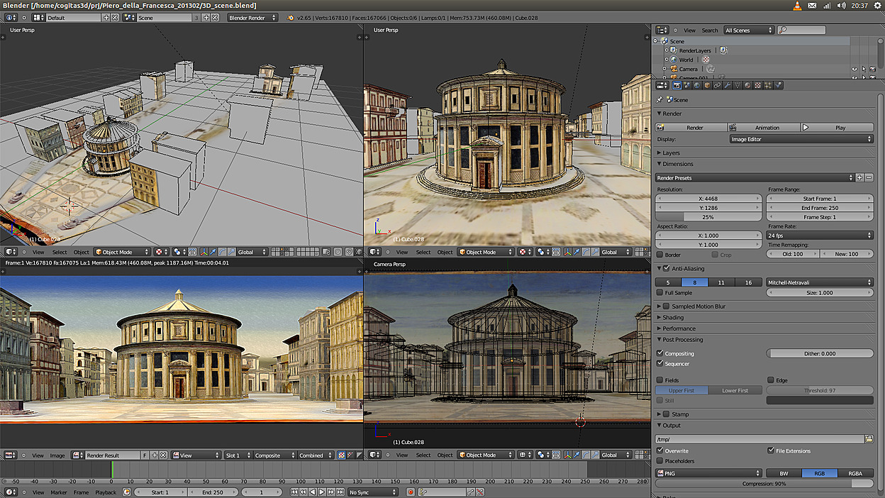Adjust the Compression 90% slider

click(764, 483)
